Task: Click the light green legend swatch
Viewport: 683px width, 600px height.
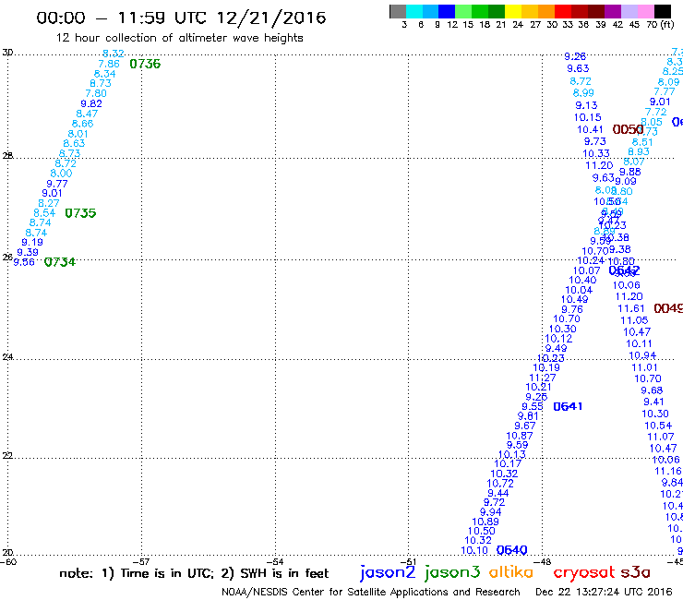Action: 463,11
